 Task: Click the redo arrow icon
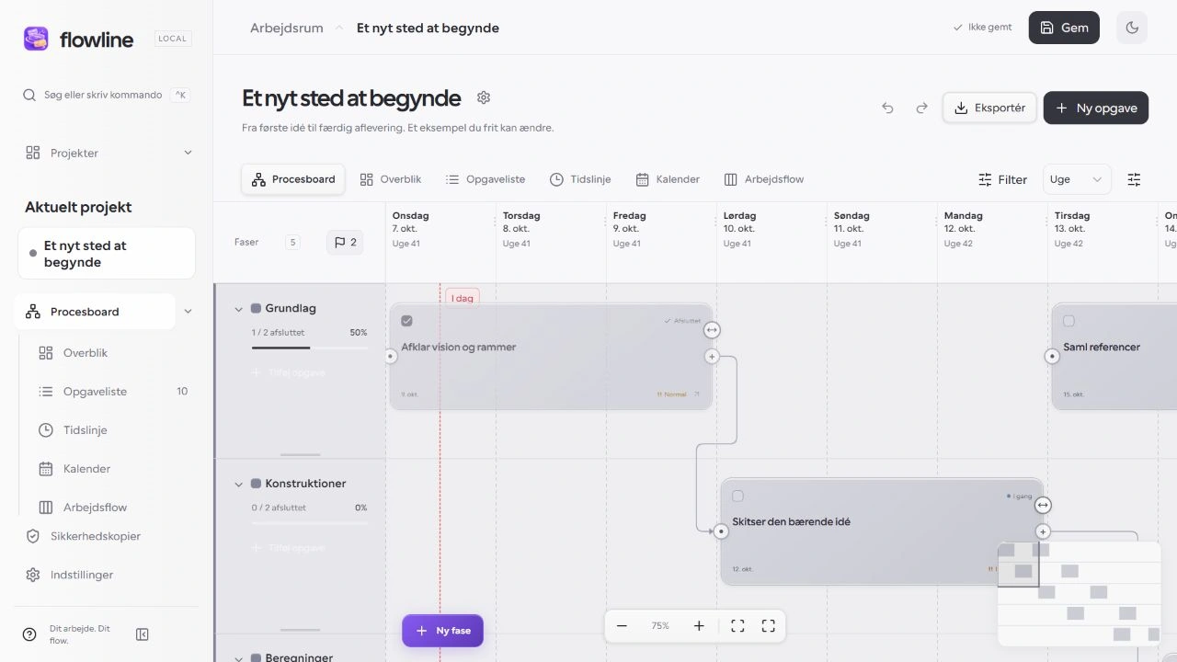click(921, 108)
